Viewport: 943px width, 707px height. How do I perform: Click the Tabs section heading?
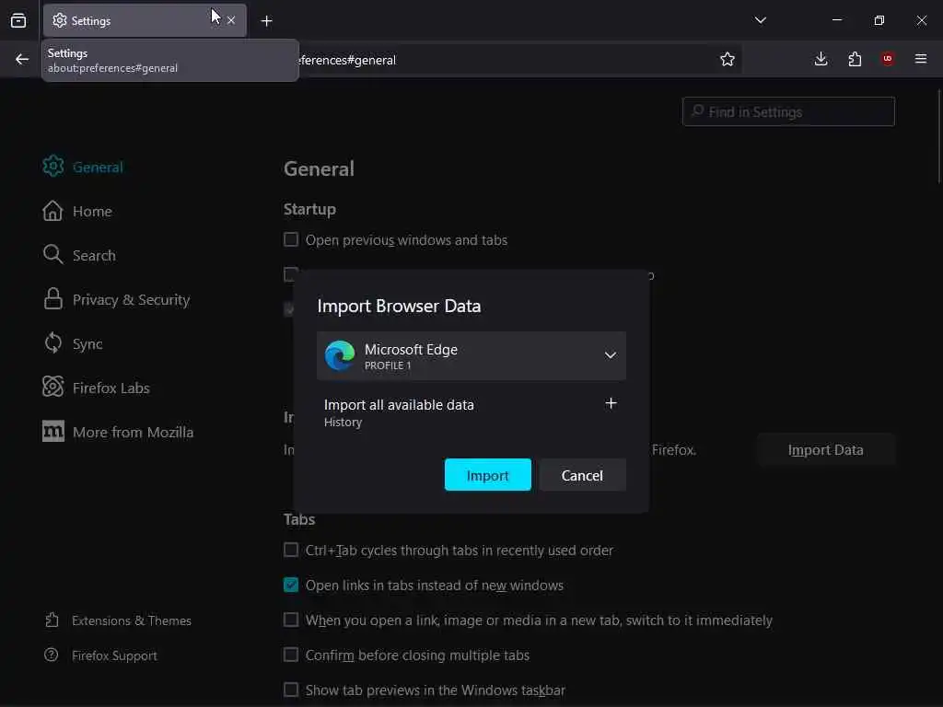tap(299, 519)
